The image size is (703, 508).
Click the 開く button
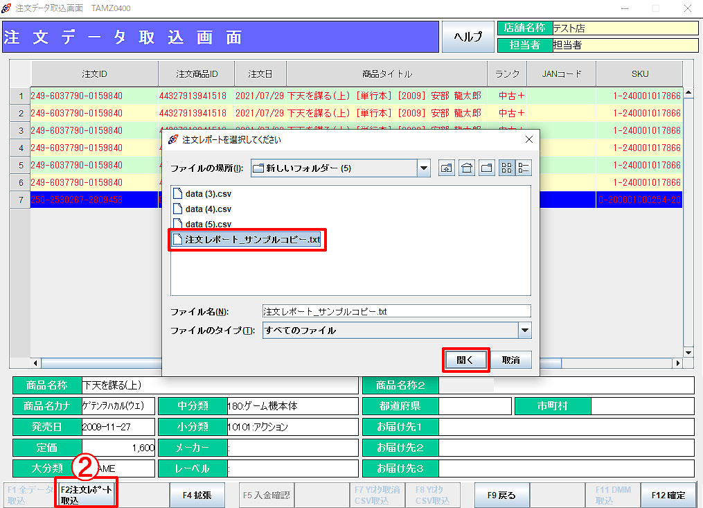click(x=465, y=360)
